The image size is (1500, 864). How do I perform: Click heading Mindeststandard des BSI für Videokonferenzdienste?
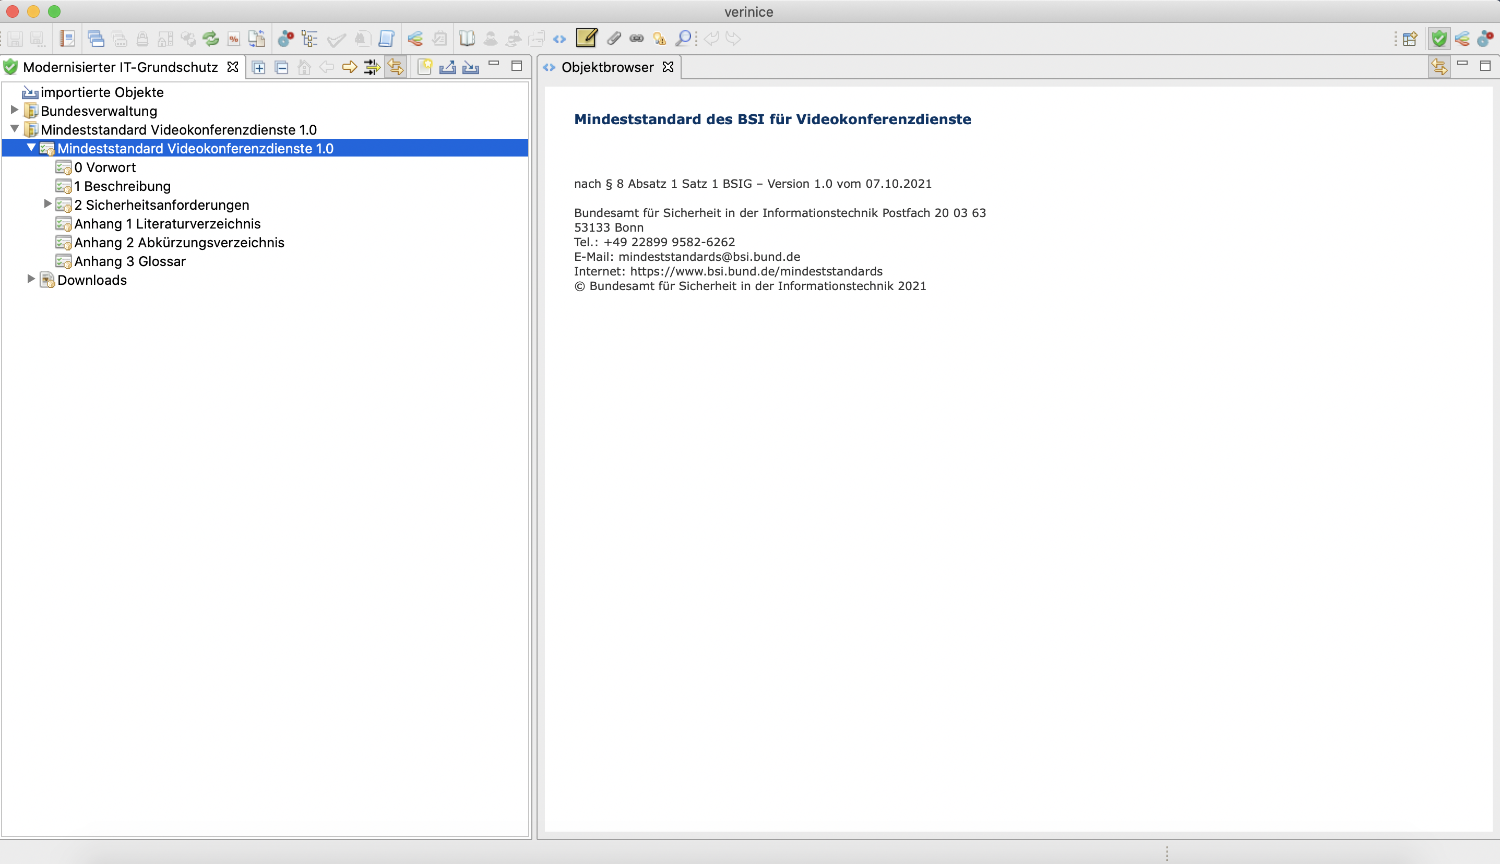772,119
